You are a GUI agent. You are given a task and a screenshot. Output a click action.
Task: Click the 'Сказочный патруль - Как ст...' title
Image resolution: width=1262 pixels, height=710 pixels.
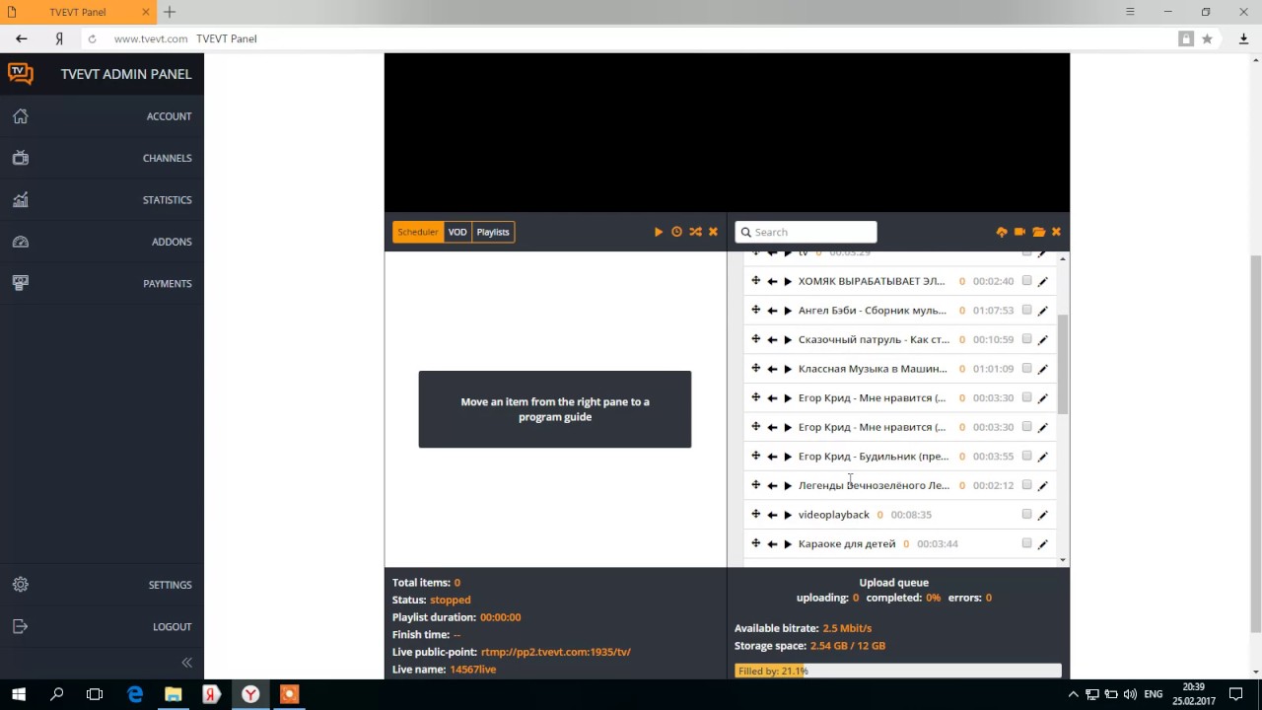coord(874,339)
